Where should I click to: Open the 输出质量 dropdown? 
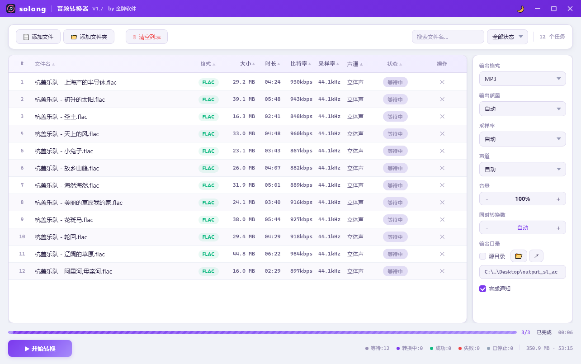tap(522, 109)
